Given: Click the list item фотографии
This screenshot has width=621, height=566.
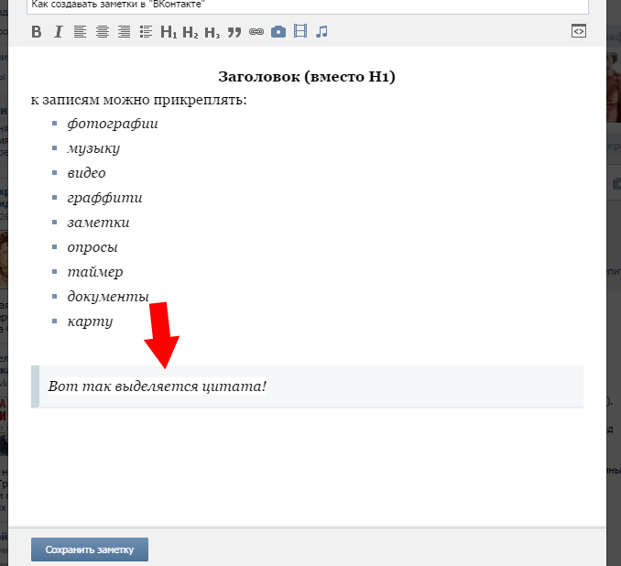Looking at the screenshot, I should (113, 124).
